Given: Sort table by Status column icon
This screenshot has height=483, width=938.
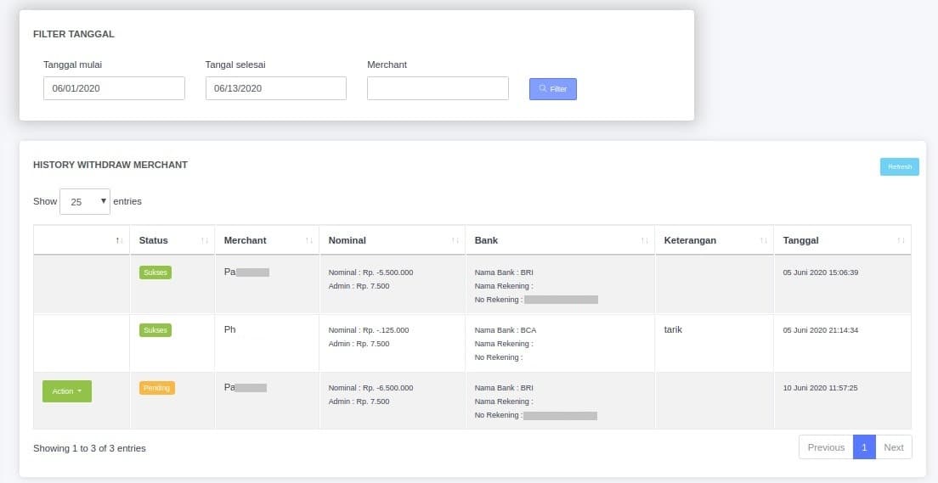Looking at the screenshot, I should [x=204, y=241].
